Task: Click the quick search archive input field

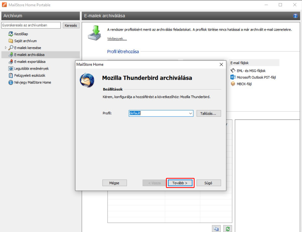Action: pos(31,25)
